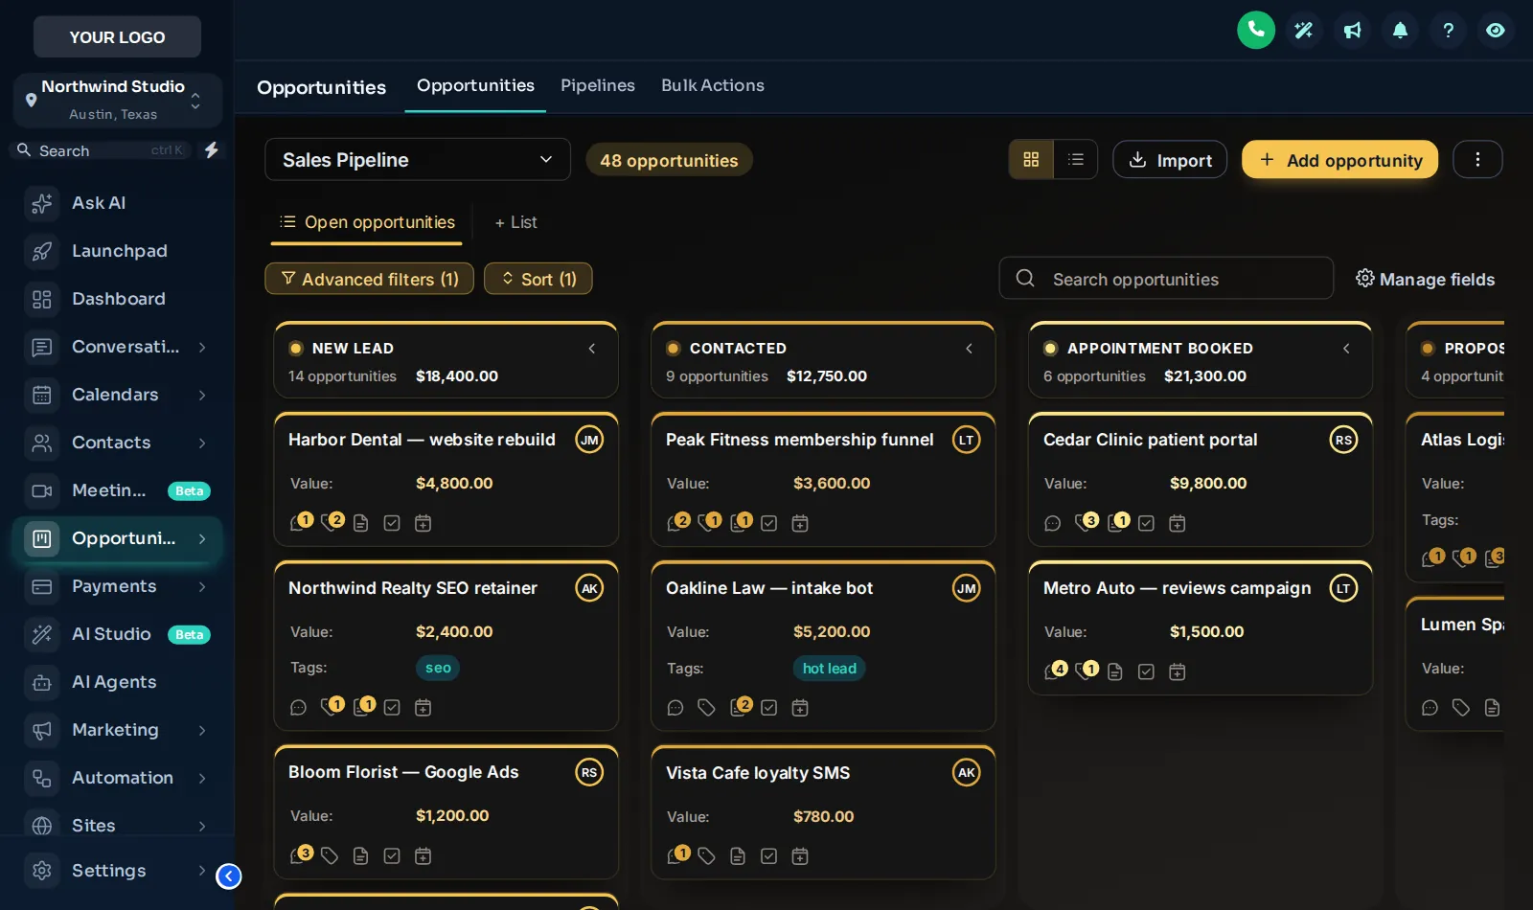Image resolution: width=1533 pixels, height=910 pixels.
Task: Collapse the Contacted column
Action: [x=969, y=349]
